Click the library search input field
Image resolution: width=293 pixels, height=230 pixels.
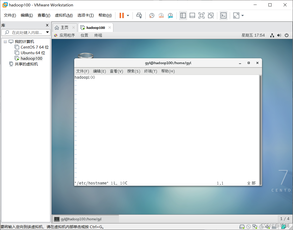[24, 32]
